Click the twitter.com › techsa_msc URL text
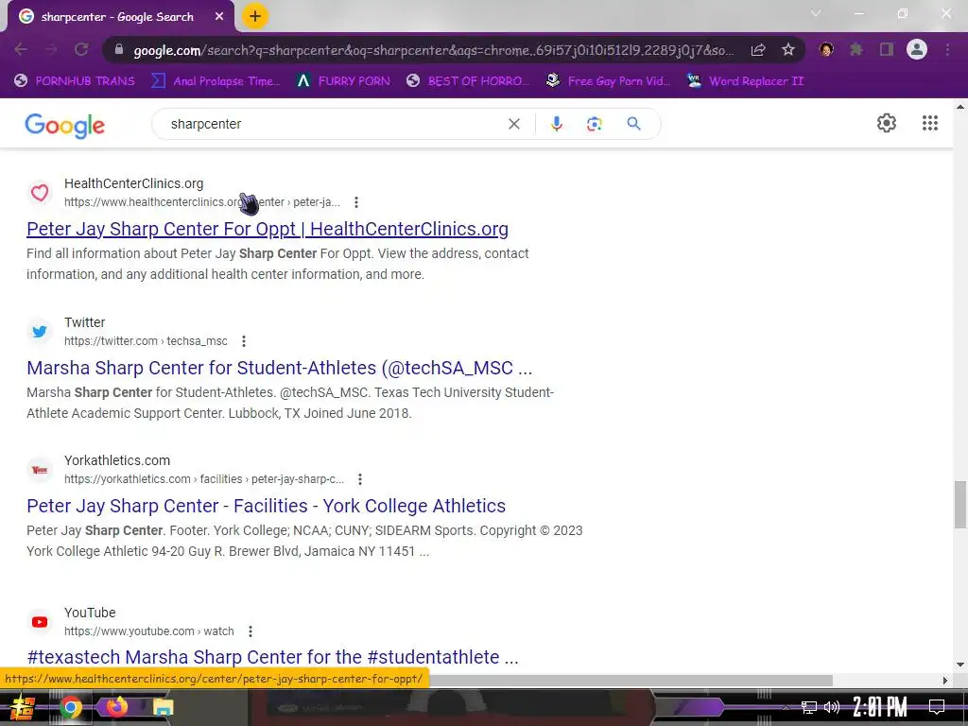This screenshot has height=726, width=968. click(146, 340)
